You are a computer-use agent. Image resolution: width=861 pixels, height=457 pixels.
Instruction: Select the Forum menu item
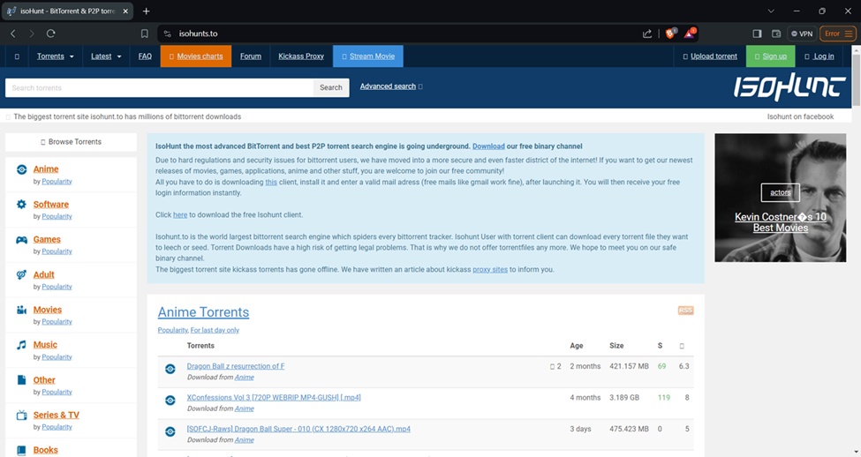pyautogui.click(x=251, y=56)
